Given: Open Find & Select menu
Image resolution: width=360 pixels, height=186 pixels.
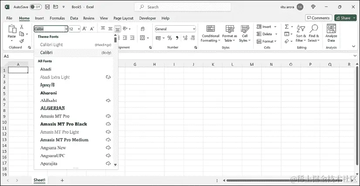Looking at the screenshot, I should click(314, 34).
